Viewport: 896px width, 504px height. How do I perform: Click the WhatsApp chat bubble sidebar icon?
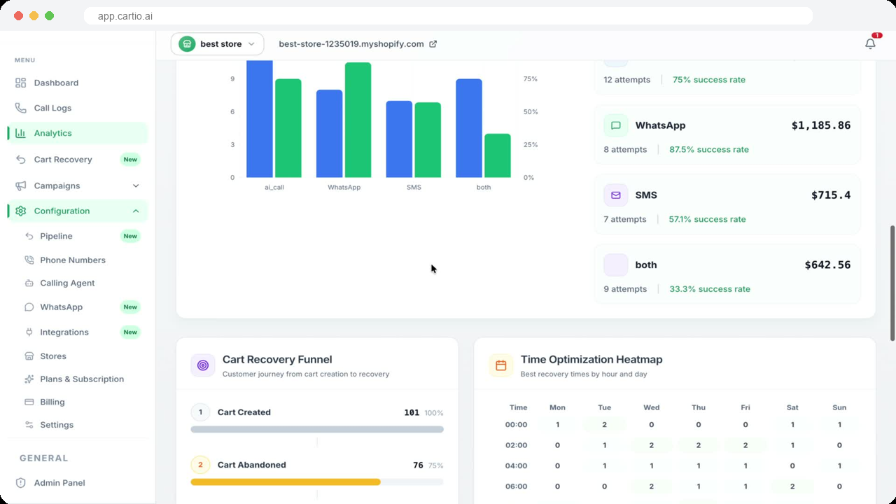pyautogui.click(x=29, y=307)
